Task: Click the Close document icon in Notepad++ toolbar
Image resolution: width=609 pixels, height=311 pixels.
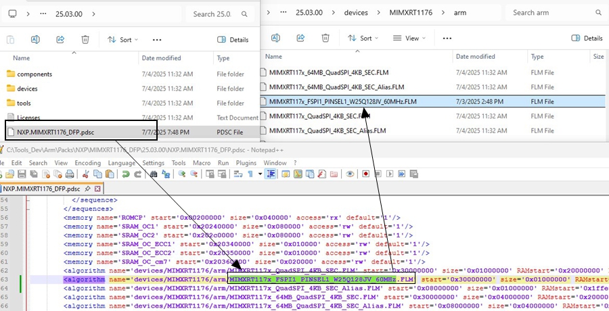Action: (46, 174)
